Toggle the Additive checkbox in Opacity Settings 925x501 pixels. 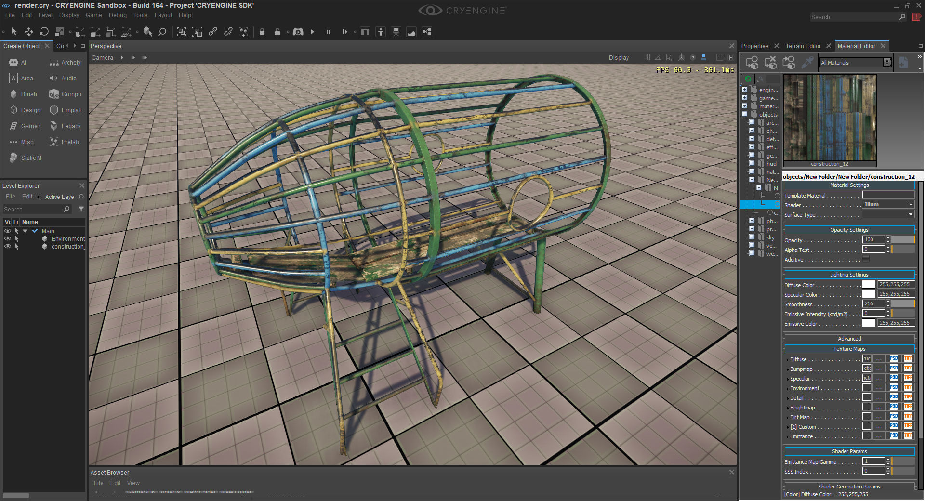coord(866,259)
